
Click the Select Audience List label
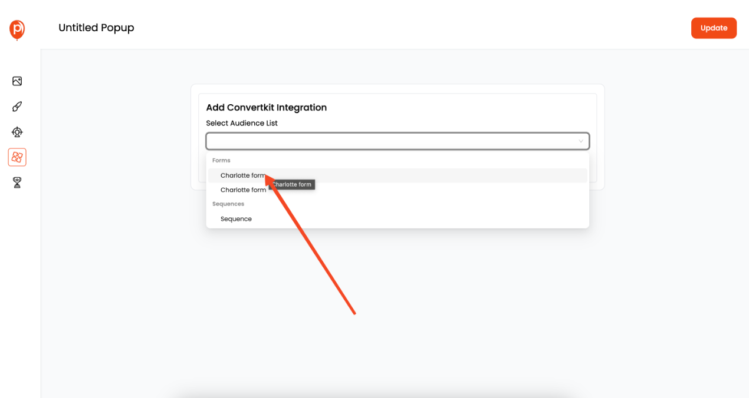pos(242,123)
